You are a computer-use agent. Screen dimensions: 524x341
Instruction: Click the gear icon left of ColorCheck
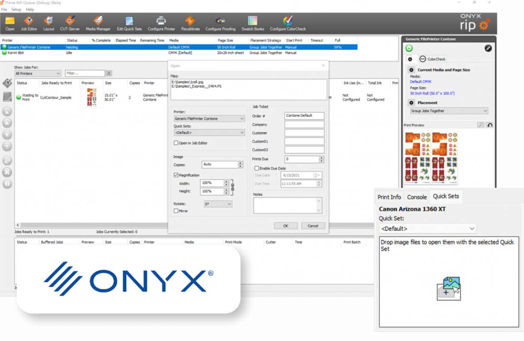410,59
